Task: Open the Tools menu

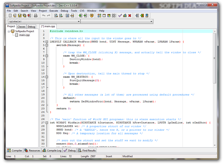Action: point(74,11)
